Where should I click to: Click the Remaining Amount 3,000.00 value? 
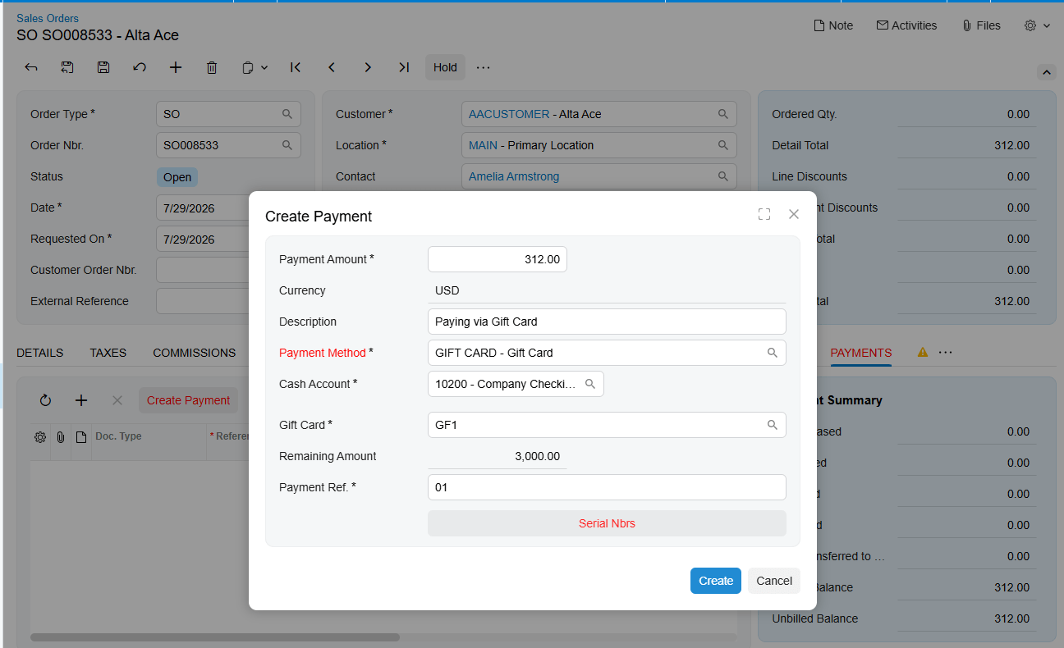click(538, 456)
